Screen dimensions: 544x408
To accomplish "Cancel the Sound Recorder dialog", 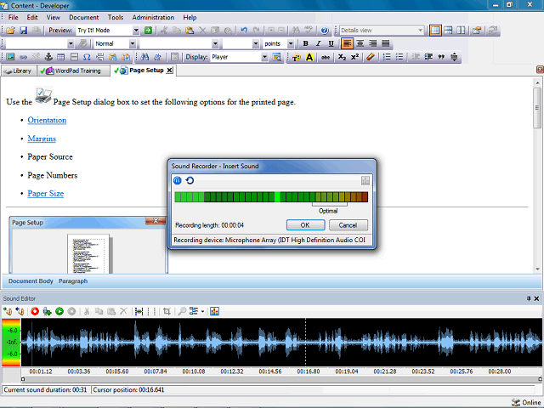I will [x=348, y=225].
